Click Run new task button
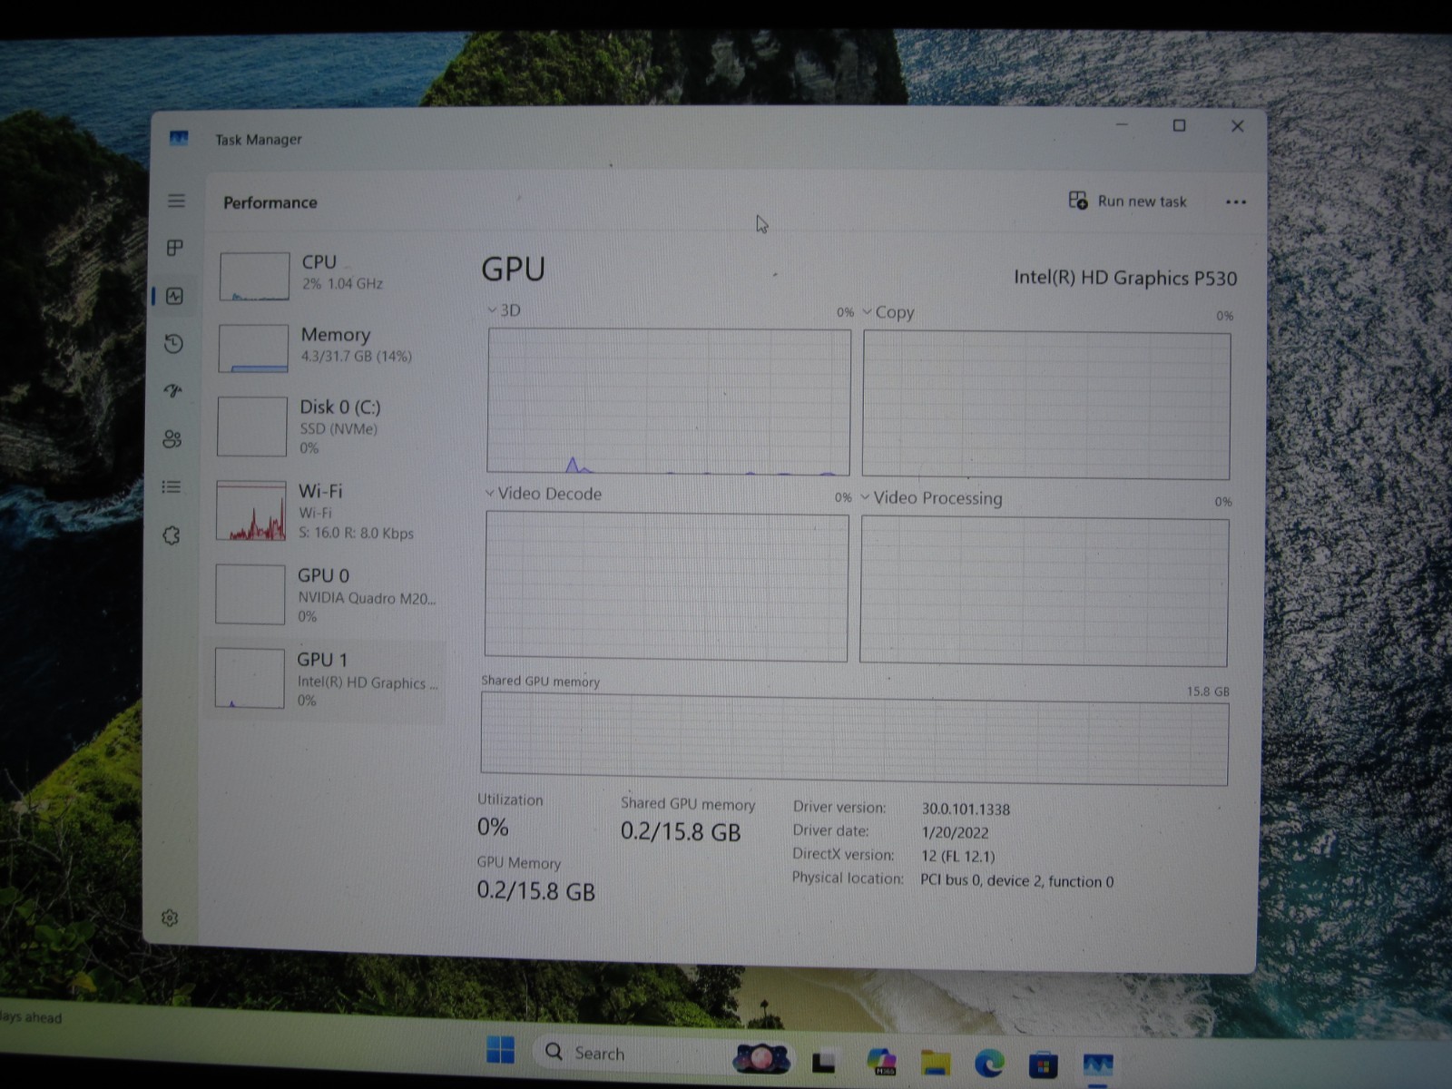The image size is (1452, 1089). (x=1128, y=201)
